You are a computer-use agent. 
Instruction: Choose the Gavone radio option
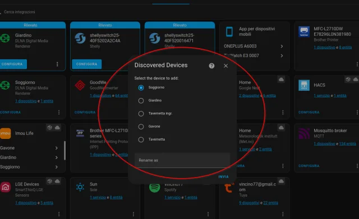141,127
